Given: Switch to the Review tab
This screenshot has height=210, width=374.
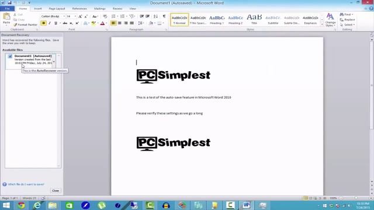Looking at the screenshot, I should pyautogui.click(x=117, y=9).
